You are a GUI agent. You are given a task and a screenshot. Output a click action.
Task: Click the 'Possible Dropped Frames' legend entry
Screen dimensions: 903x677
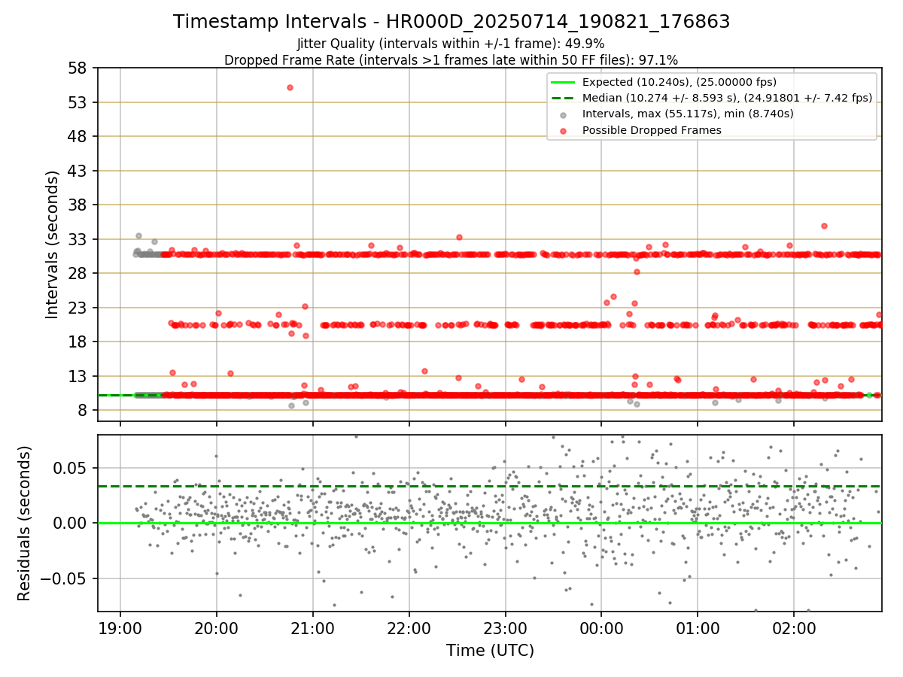[652, 130]
